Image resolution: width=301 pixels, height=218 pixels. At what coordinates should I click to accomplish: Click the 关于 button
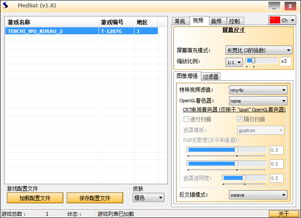tap(284, 214)
